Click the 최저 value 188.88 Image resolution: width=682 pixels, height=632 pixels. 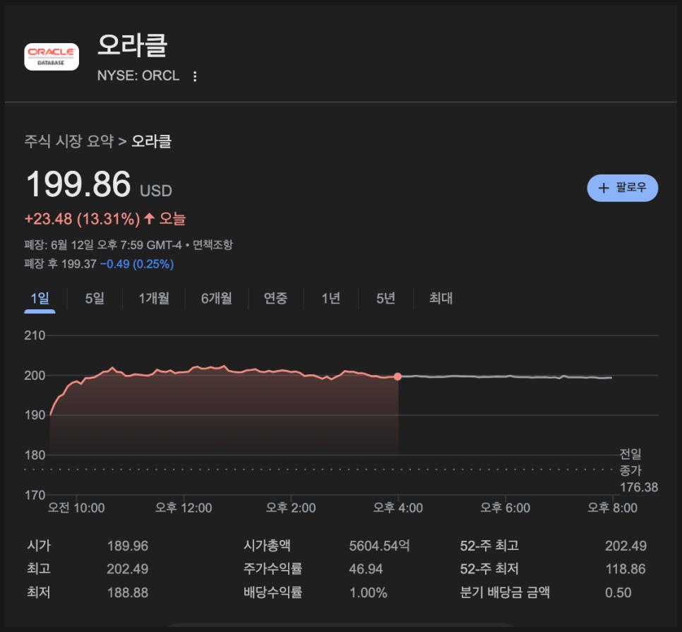(x=128, y=592)
